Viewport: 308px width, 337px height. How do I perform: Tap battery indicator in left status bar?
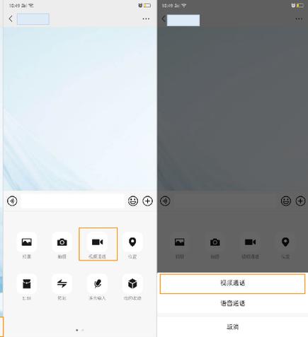(147, 6)
